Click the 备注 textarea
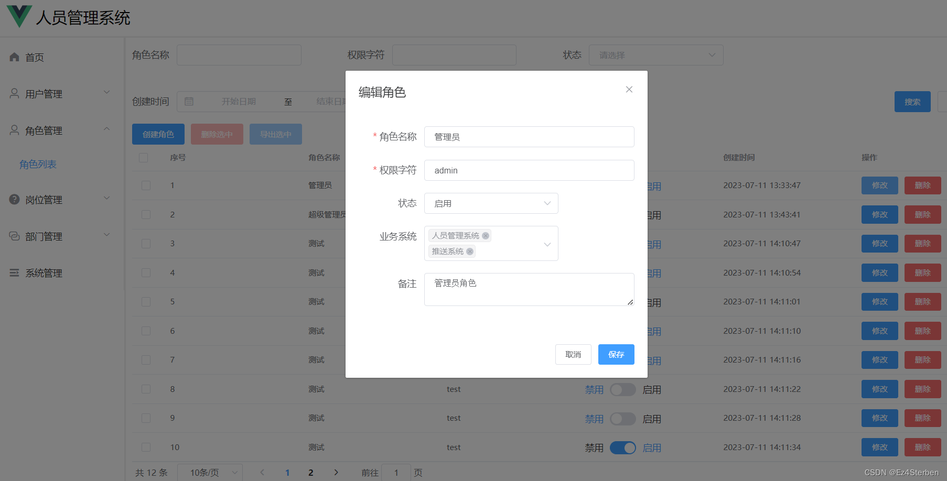Viewport: 947px width, 481px height. coord(529,289)
